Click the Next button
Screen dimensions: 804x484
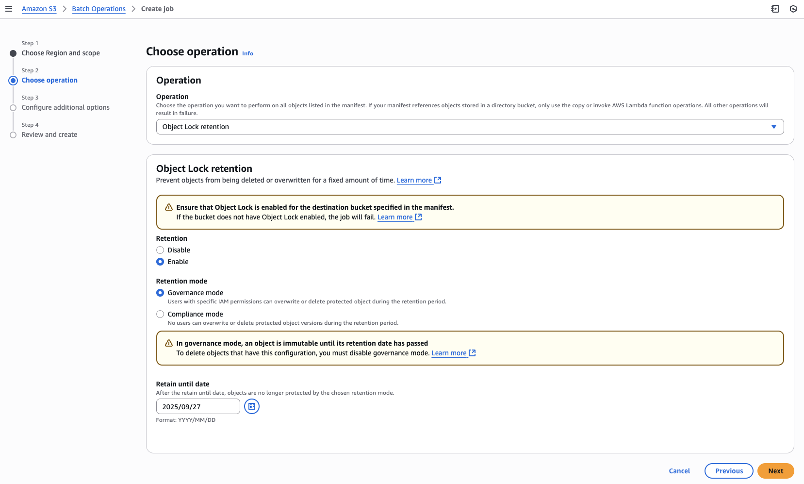pyautogui.click(x=775, y=470)
